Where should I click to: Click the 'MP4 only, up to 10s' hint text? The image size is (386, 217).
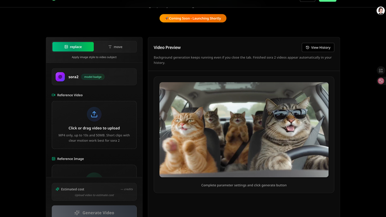coord(94,138)
